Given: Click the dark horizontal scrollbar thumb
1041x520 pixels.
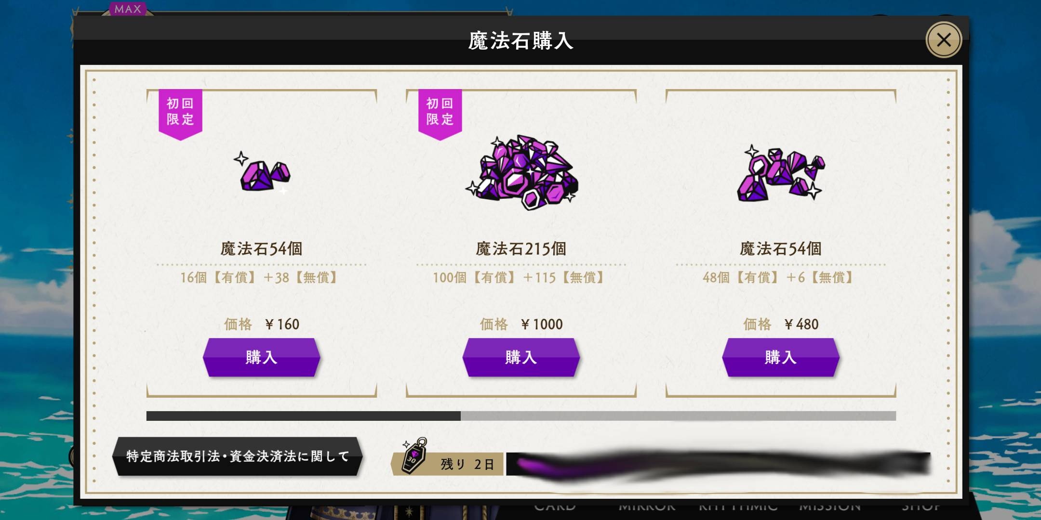Looking at the screenshot, I should tap(303, 416).
